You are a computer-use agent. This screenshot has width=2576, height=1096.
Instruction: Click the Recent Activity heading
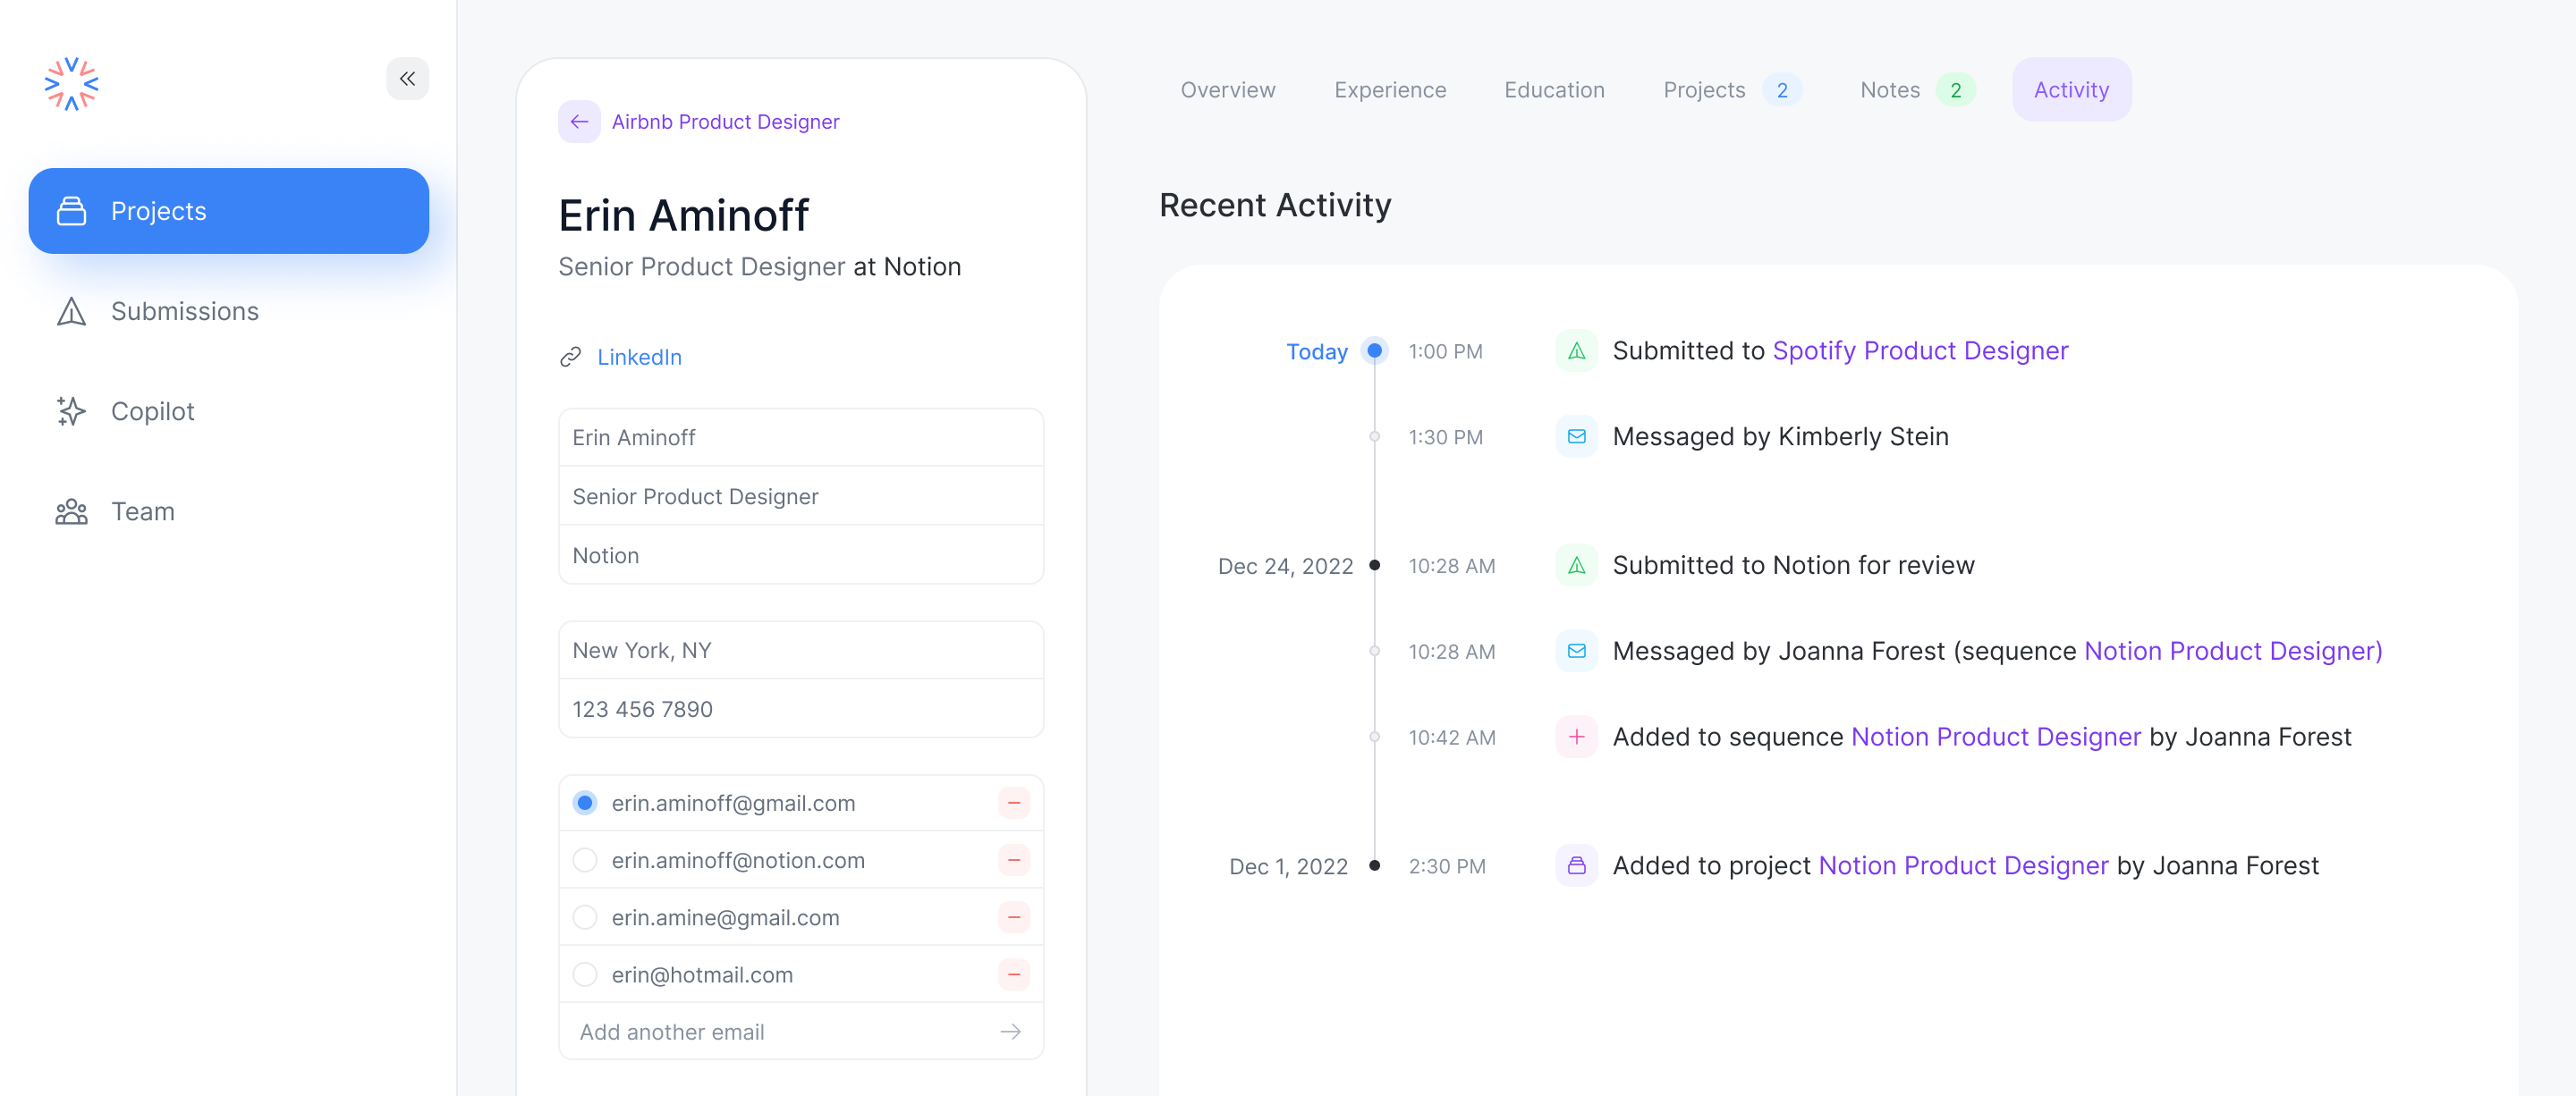pyautogui.click(x=1275, y=205)
